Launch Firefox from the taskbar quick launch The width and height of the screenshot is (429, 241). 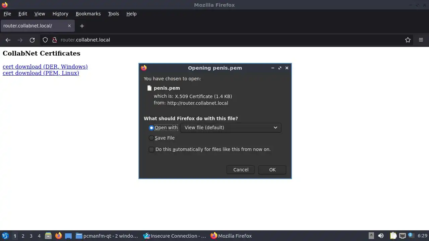(x=58, y=236)
